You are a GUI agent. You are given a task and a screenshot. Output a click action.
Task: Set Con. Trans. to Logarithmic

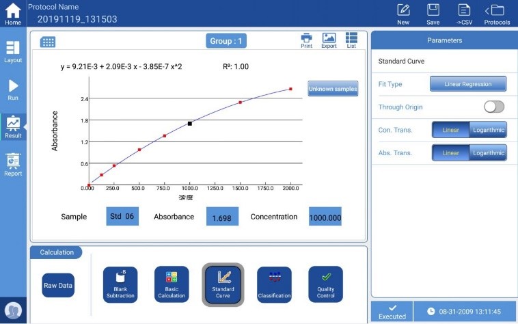tap(488, 130)
